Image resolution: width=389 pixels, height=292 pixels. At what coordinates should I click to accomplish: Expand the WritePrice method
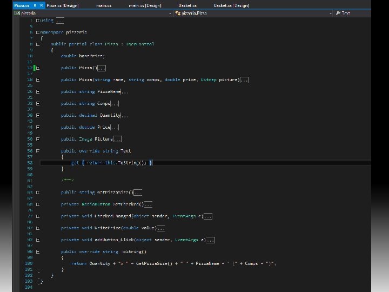point(38,228)
